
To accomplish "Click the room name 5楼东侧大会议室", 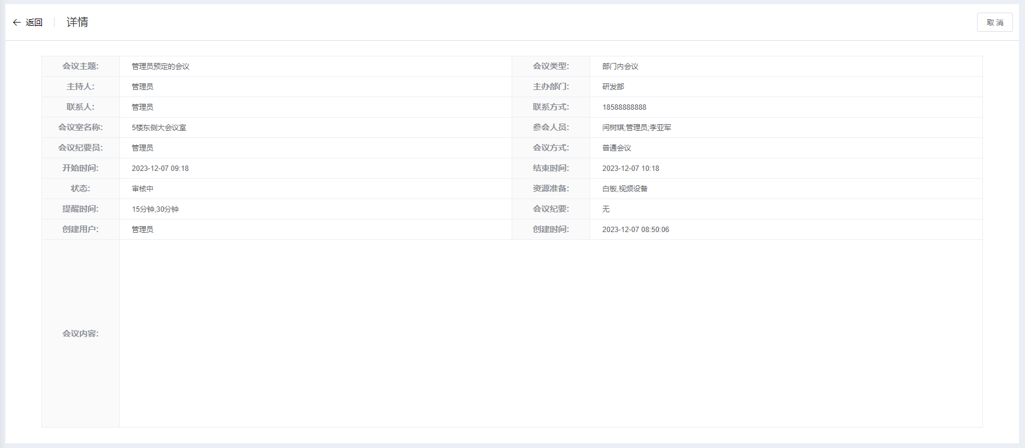I will [159, 128].
